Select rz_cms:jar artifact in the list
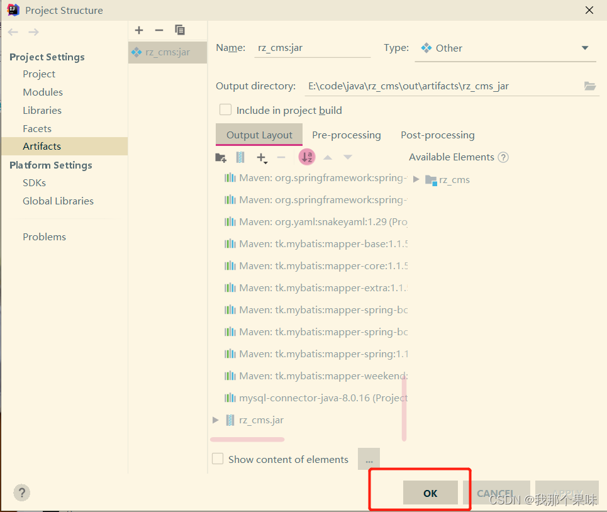607x512 pixels. pos(167,52)
